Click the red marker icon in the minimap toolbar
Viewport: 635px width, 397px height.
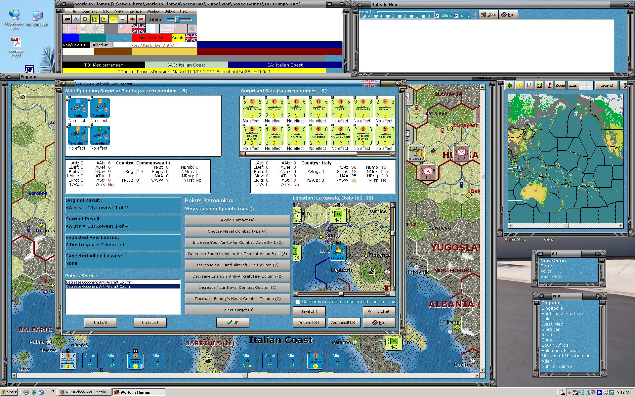(x=549, y=85)
